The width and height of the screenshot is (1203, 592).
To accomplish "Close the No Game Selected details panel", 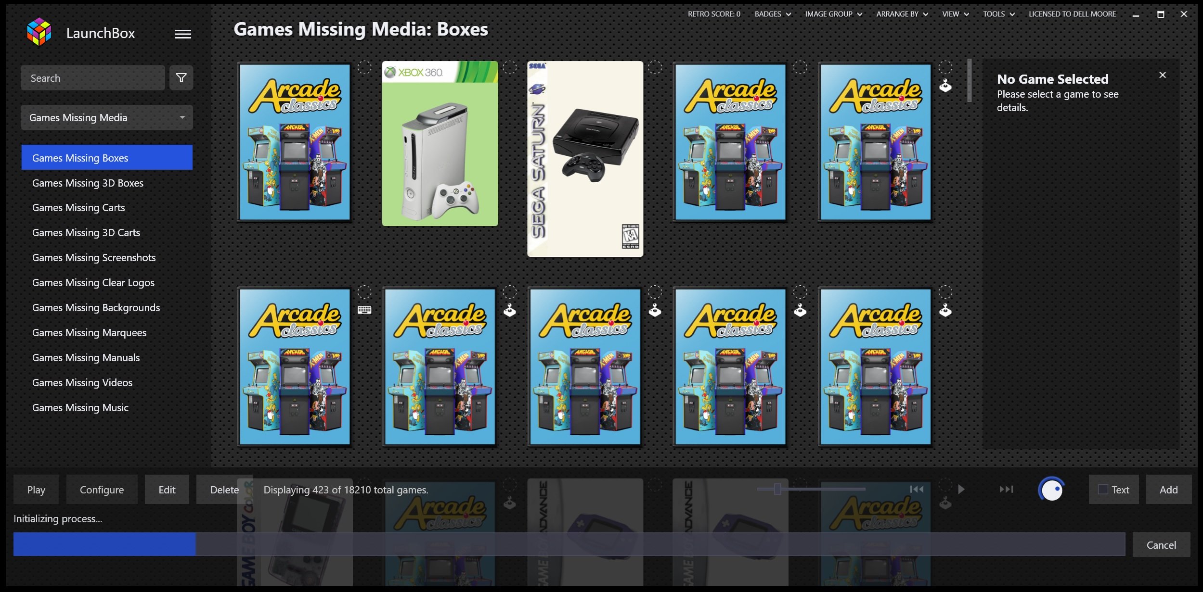I will 1163,75.
